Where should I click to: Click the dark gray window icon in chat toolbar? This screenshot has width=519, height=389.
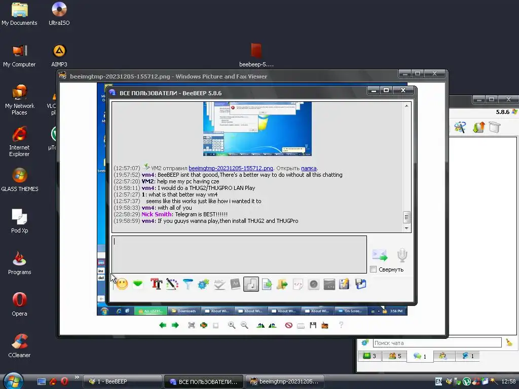point(329,284)
